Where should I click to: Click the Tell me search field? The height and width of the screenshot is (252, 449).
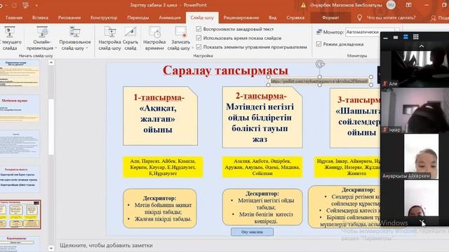click(x=391, y=17)
